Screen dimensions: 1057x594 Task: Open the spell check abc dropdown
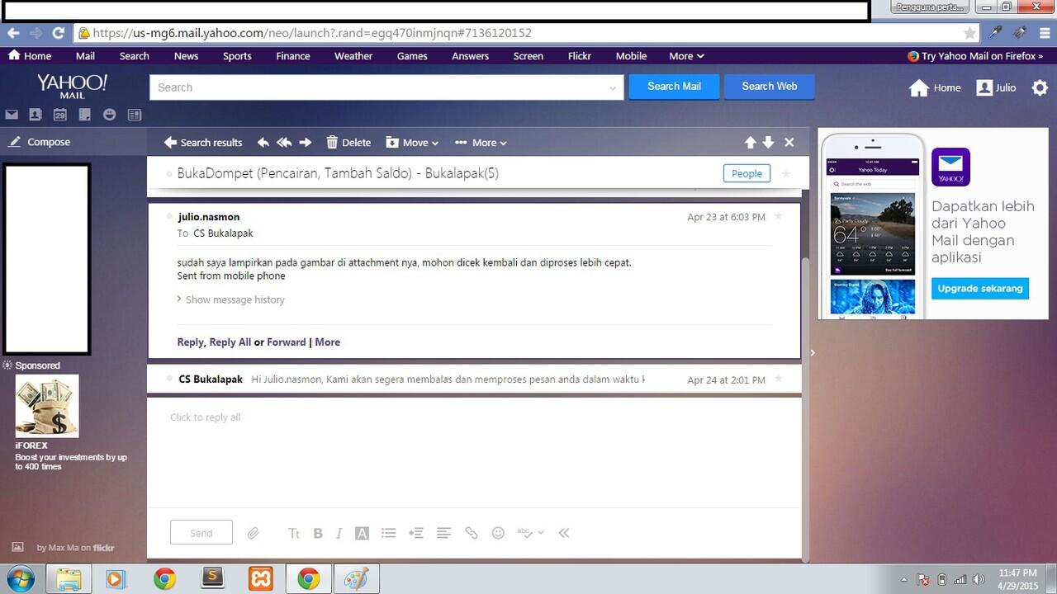[x=530, y=533]
